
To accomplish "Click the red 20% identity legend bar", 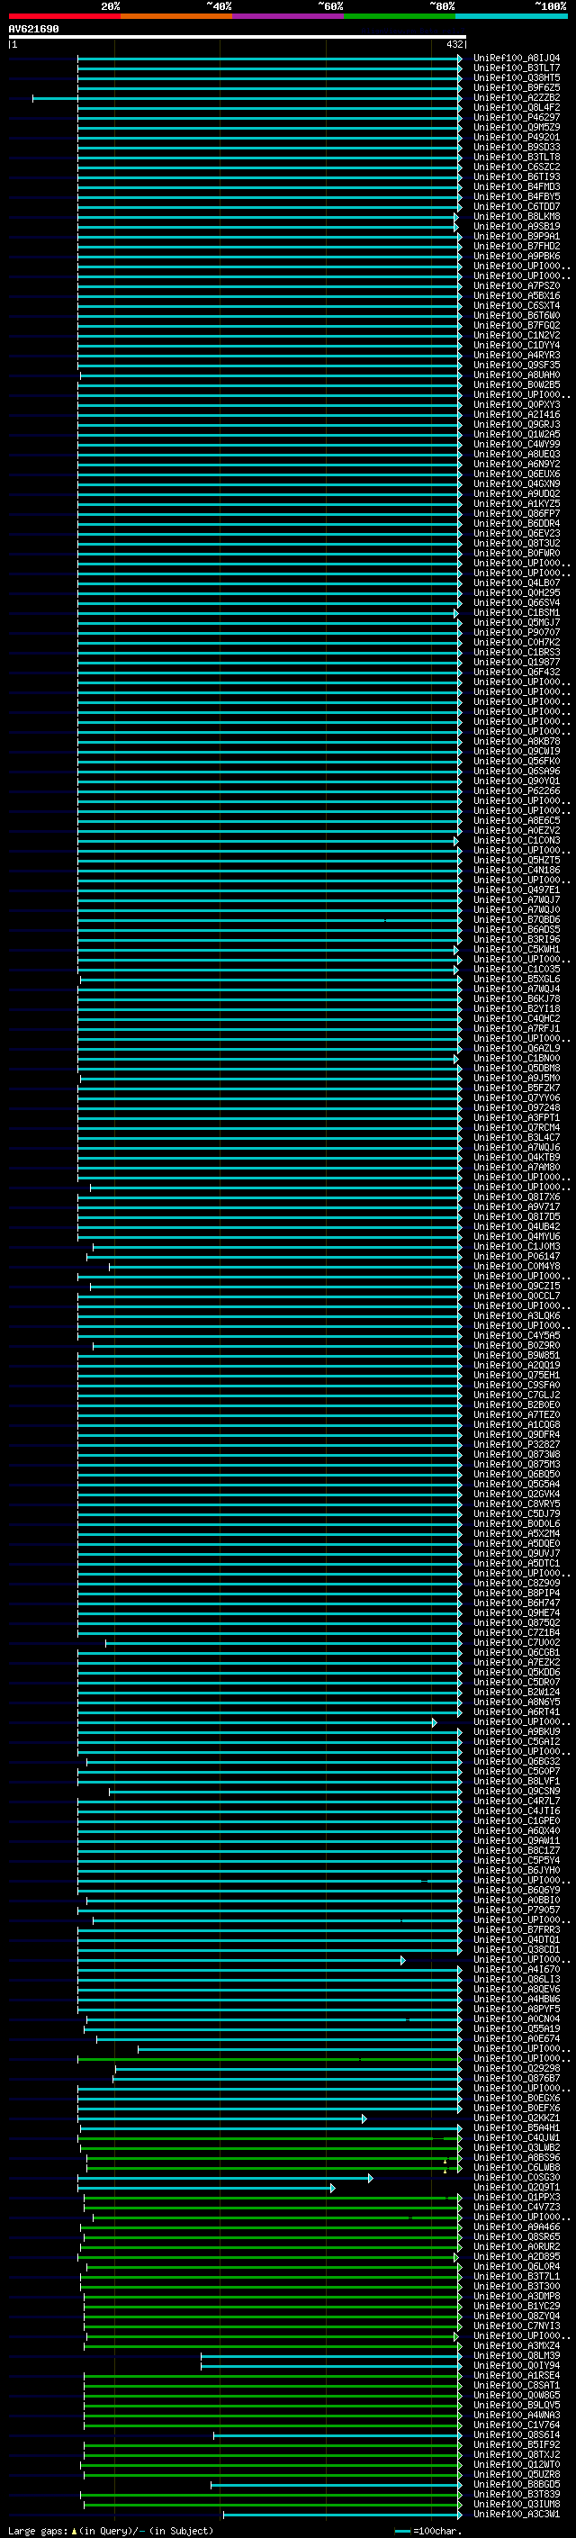I will click(64, 16).
